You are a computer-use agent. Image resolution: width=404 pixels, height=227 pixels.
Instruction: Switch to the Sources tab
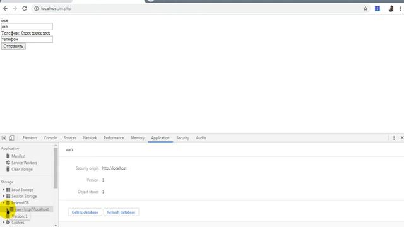(x=70, y=138)
